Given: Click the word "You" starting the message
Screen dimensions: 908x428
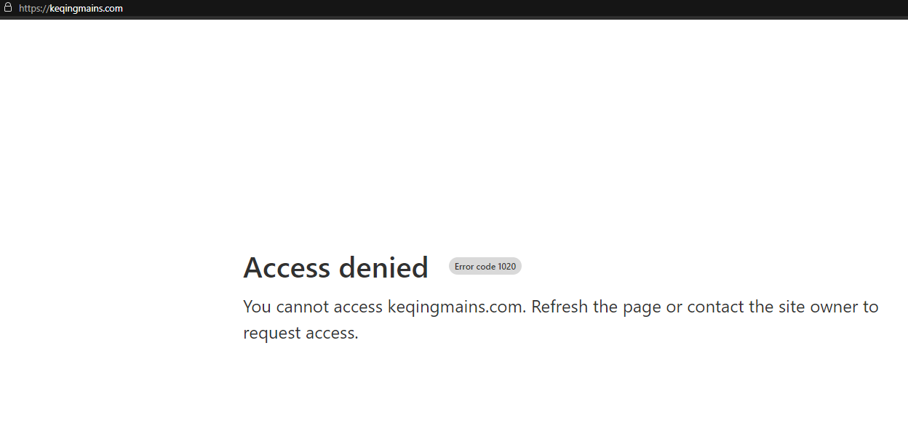Looking at the screenshot, I should (257, 307).
